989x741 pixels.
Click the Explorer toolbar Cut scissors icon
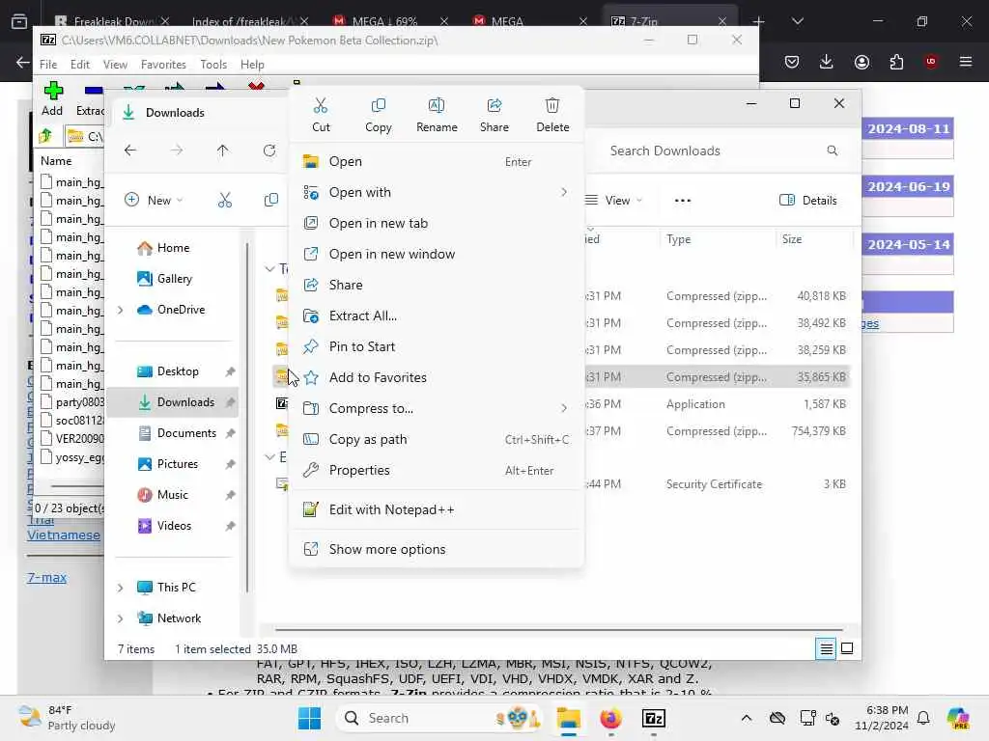225,201
